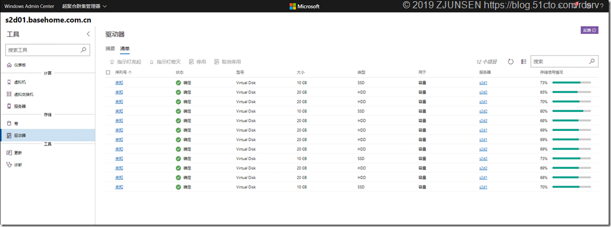Click 20 GB in the 65% row
Image resolution: width=611 pixels, height=227 pixels.
pyautogui.click(x=301, y=92)
